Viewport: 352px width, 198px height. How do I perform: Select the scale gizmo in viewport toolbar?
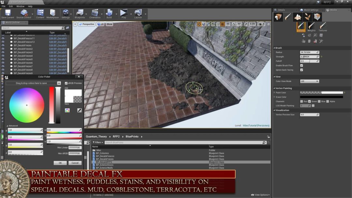pyautogui.click(x=208, y=24)
